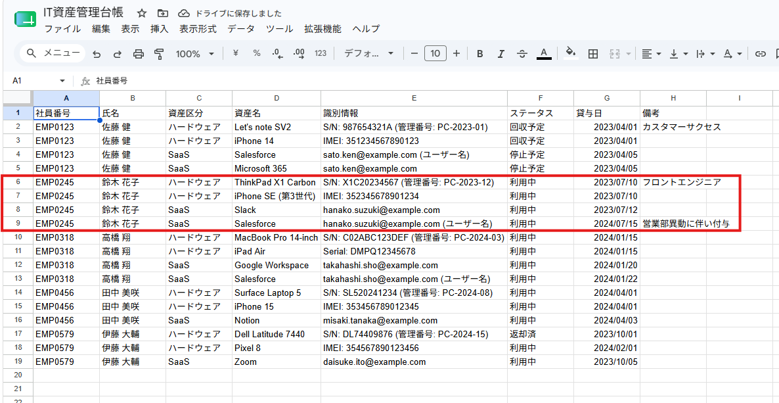This screenshot has width=779, height=403.
Task: Open the horizontal align dropdown
Action: [652, 54]
